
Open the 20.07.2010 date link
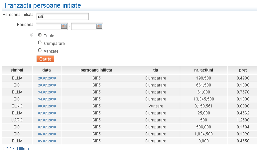(47, 85)
